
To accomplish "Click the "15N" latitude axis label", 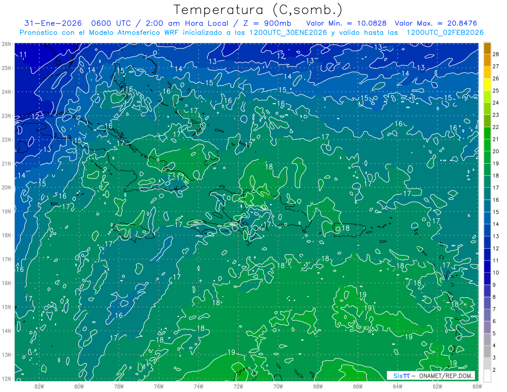I will click(x=6, y=307).
